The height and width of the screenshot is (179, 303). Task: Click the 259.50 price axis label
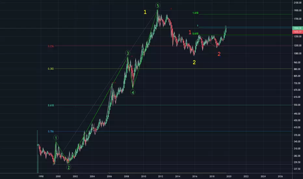click(297, 162)
